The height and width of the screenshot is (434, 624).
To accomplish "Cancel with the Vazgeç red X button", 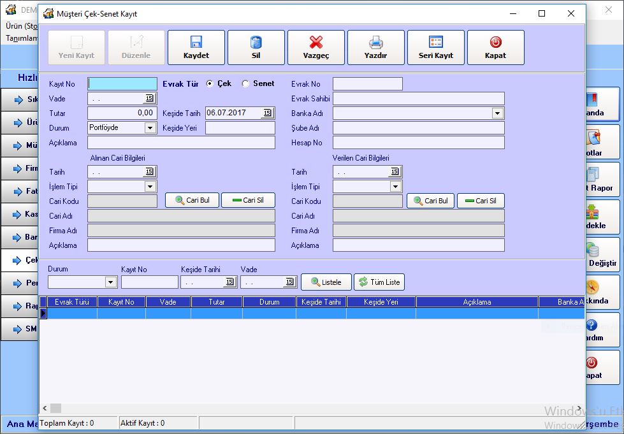I will [x=316, y=47].
